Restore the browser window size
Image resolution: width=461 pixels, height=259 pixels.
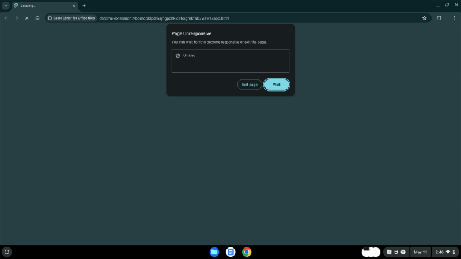(x=447, y=5)
